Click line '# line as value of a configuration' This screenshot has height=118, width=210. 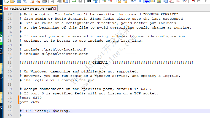click(x=98, y=23)
